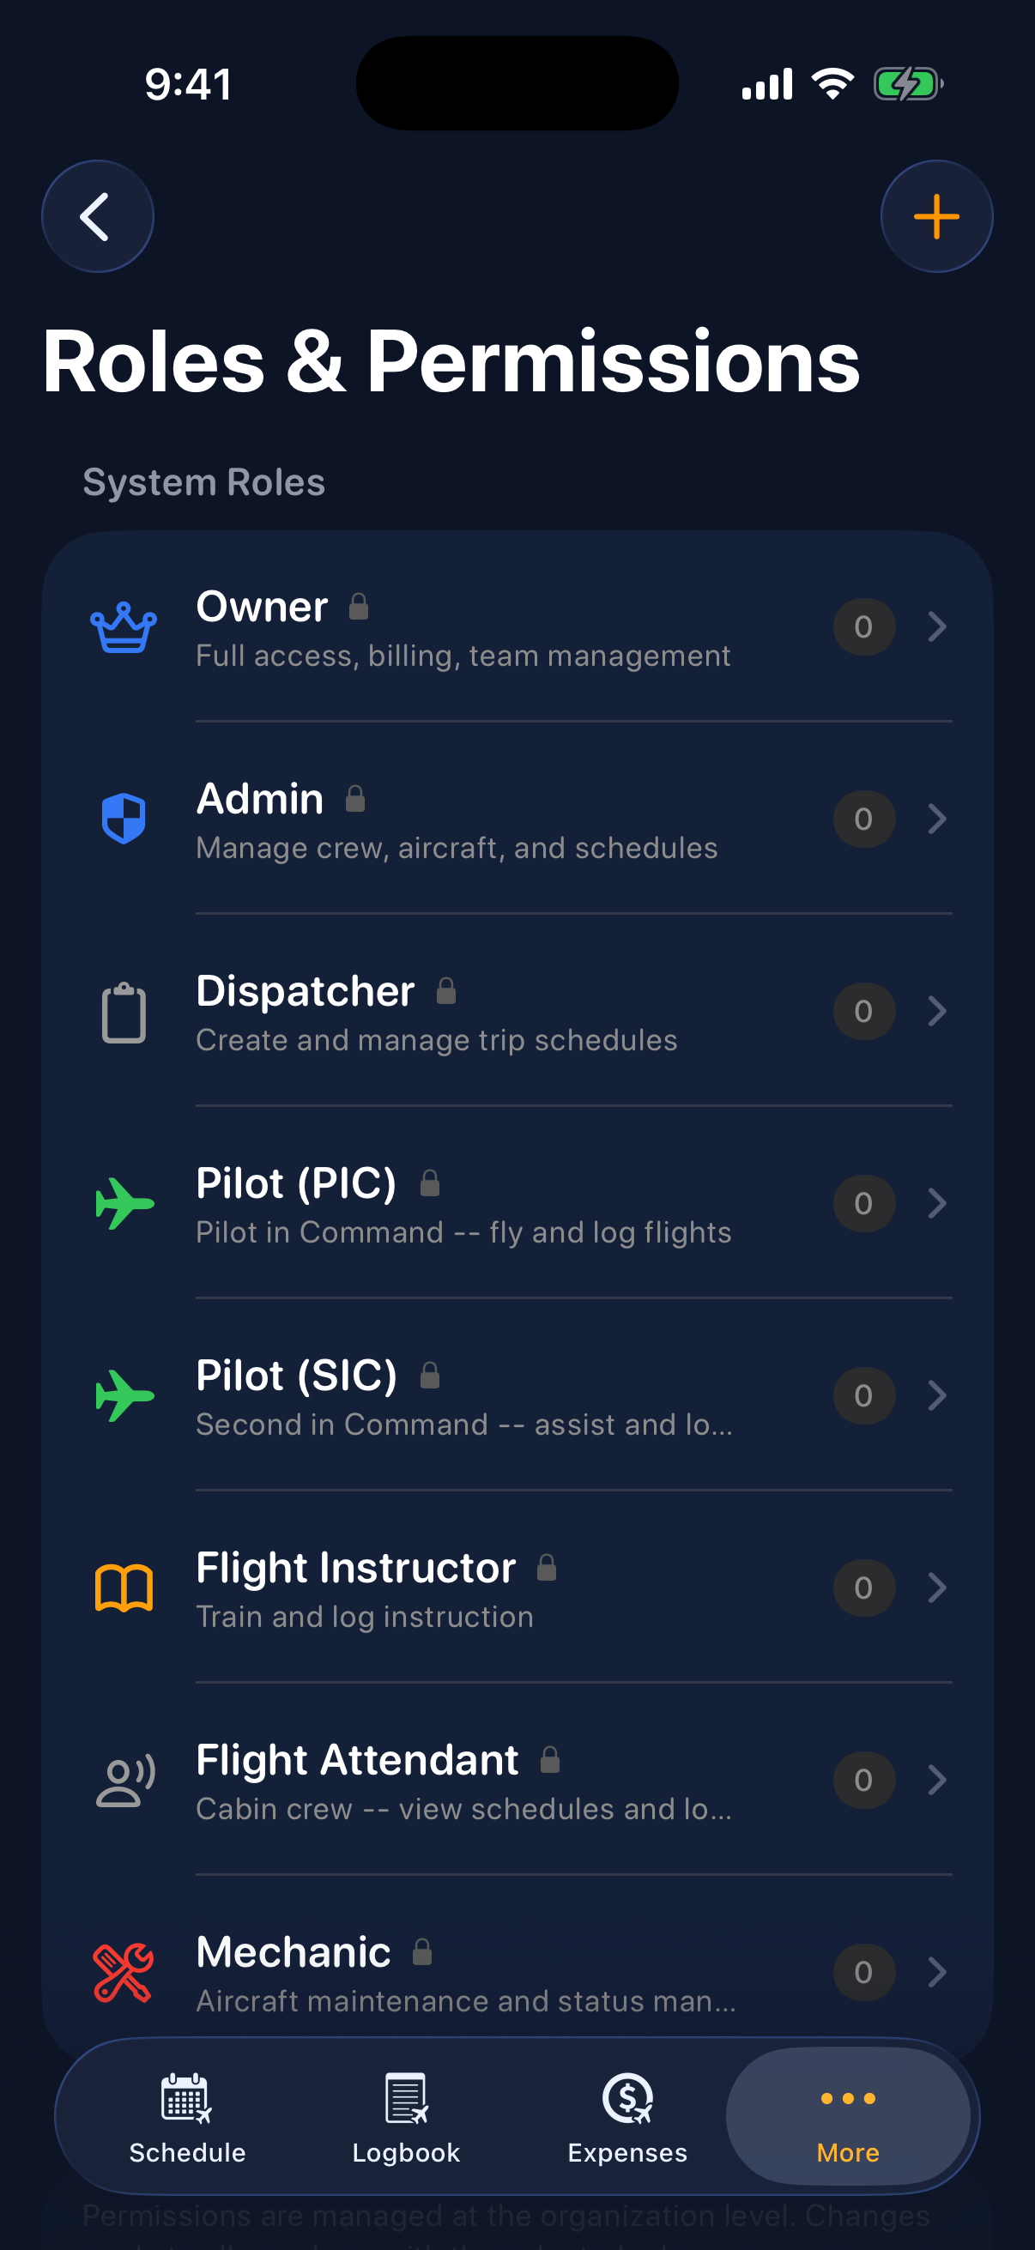Viewport: 1035px width, 2250px height.
Task: Click the Owner crown icon
Action: [122, 628]
